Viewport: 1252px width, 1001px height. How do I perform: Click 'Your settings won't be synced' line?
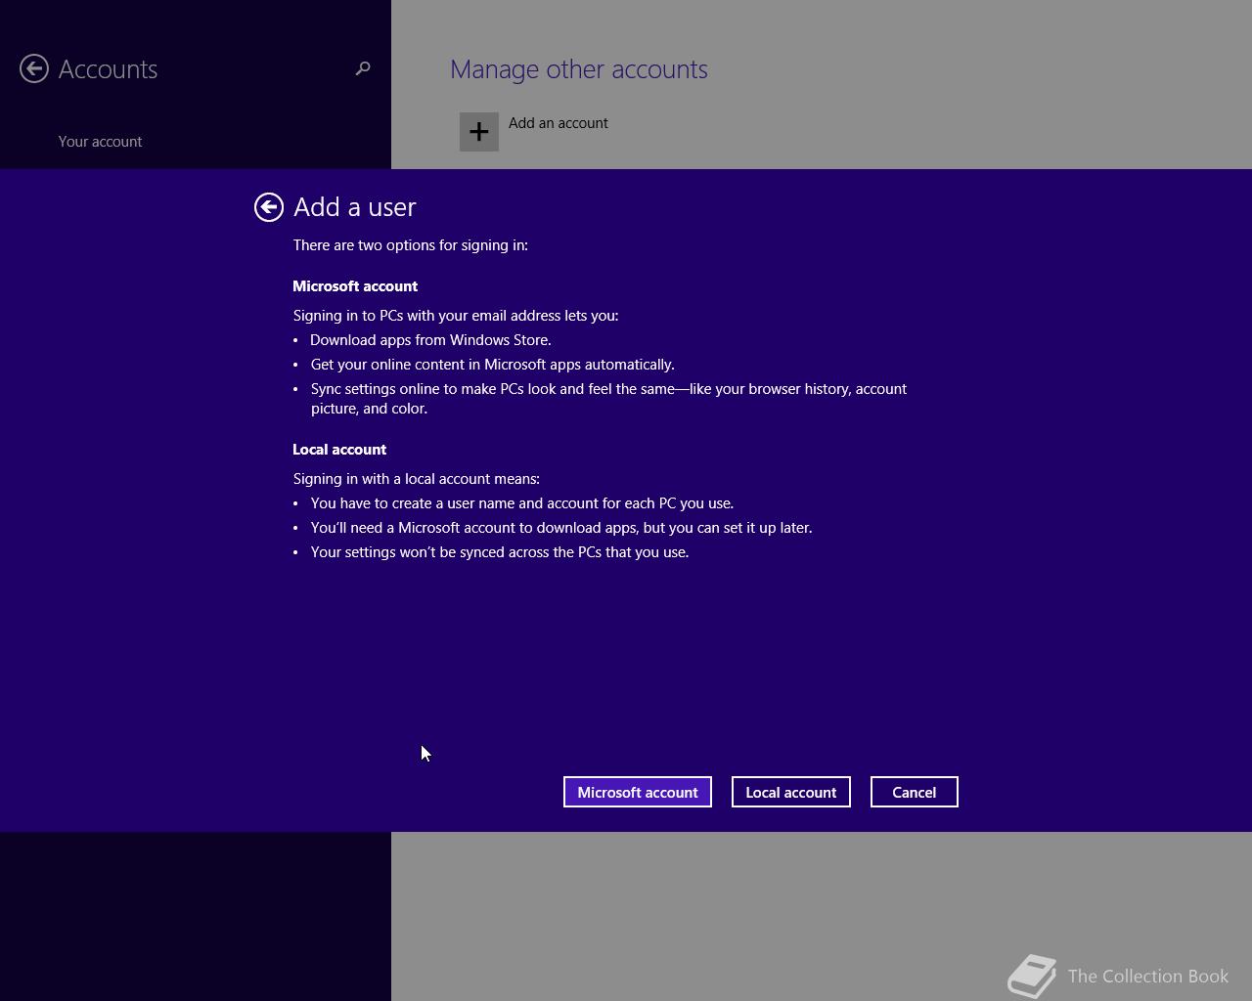pos(500,552)
